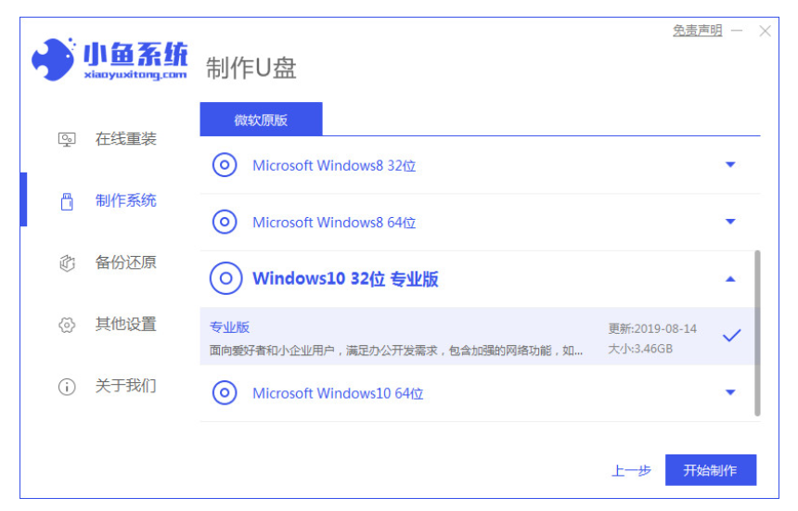The image size is (798, 511).
Task: Expand the Microsoft Windows8 64位 arrow
Action: point(729,223)
